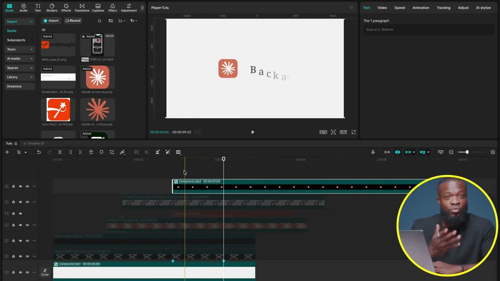Expand the Spaces section
The height and width of the screenshot is (281, 500).
point(20,68)
